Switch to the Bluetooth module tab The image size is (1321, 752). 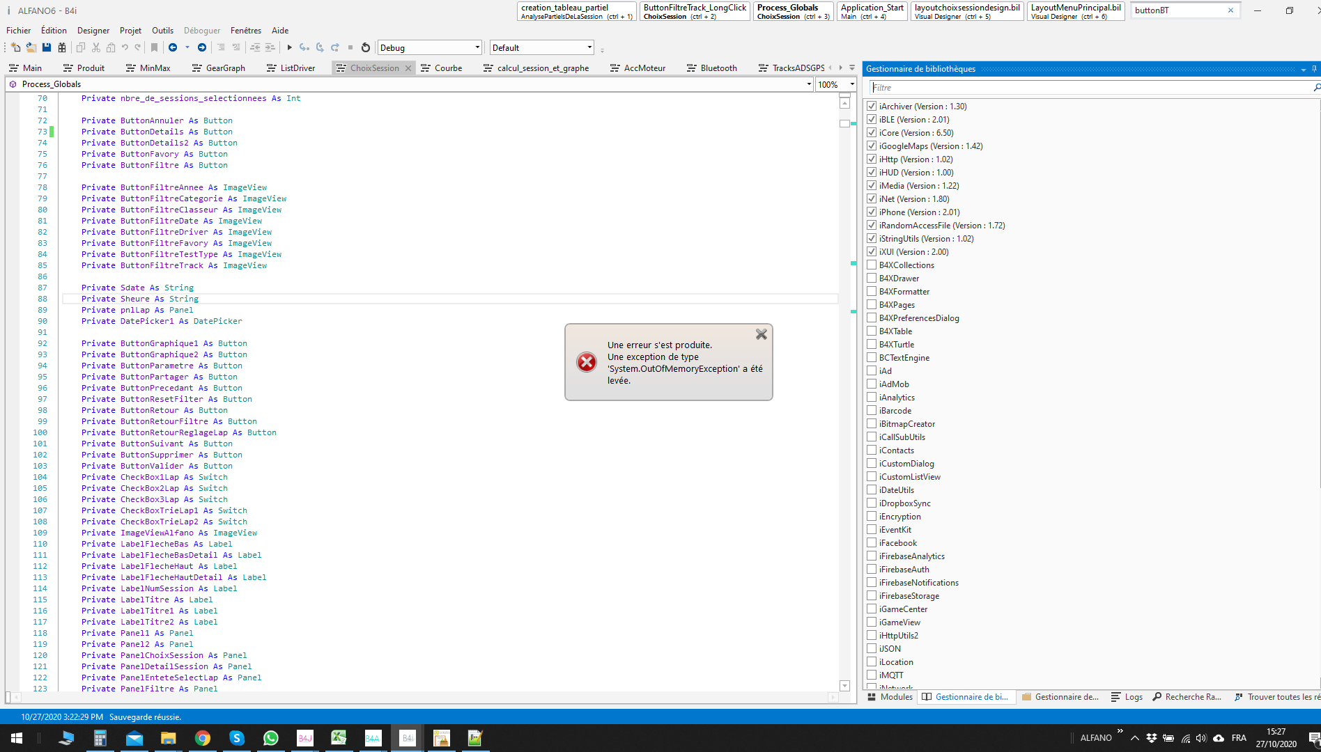[x=711, y=68]
